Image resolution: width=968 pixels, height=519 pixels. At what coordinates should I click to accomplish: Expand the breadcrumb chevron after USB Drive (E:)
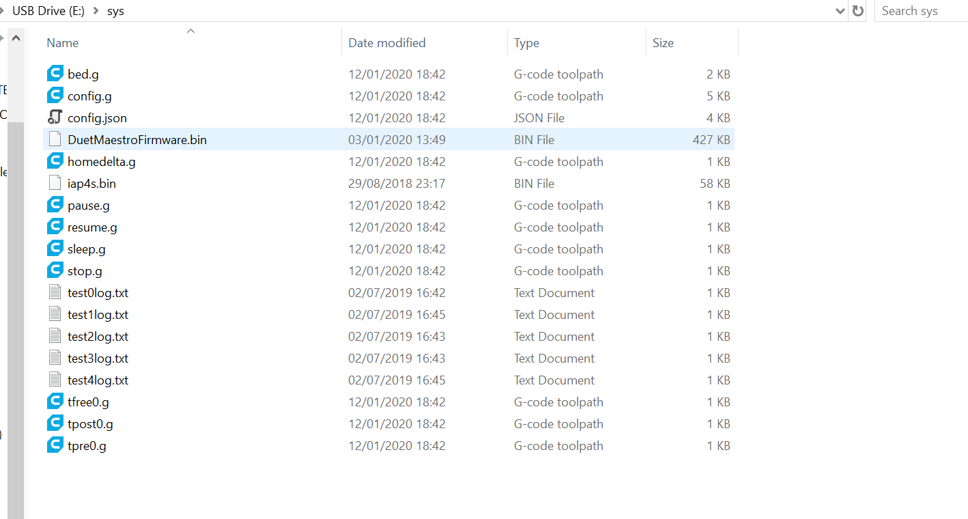(x=95, y=11)
